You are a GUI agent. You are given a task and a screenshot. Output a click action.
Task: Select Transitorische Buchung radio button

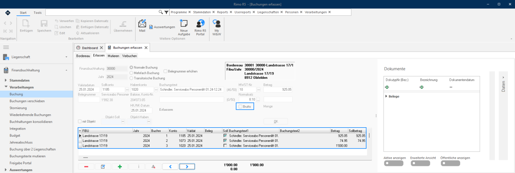click(x=132, y=78)
